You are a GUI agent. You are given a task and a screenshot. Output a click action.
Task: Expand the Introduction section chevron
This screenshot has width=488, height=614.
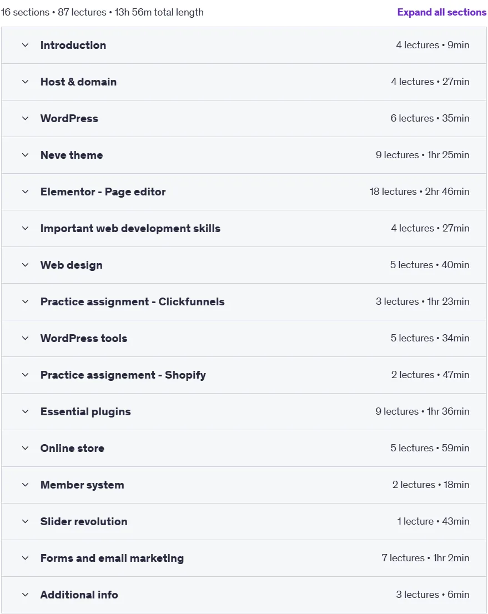26,45
